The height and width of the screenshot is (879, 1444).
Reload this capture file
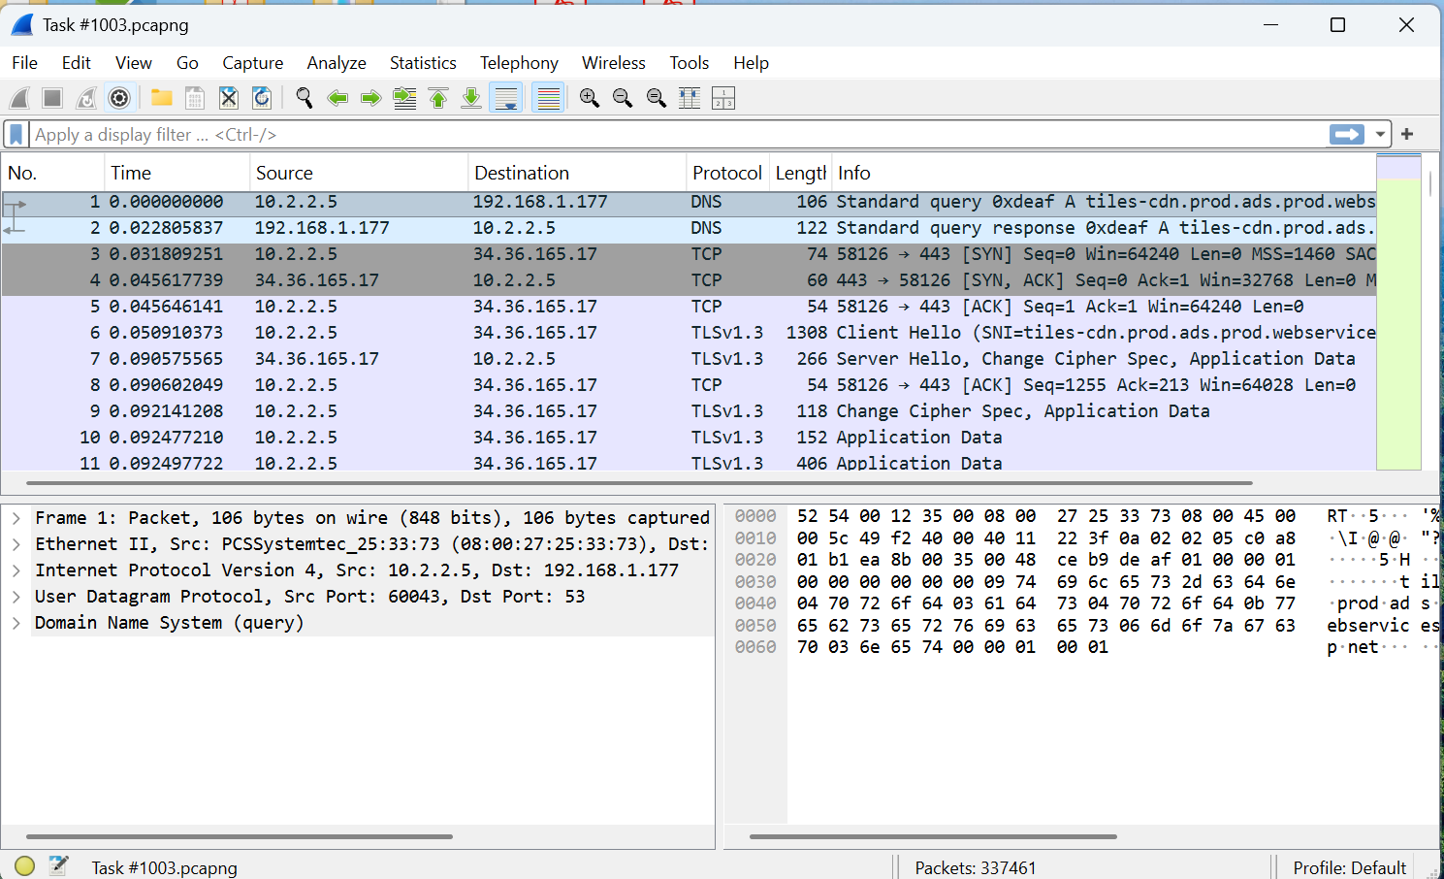(x=261, y=97)
